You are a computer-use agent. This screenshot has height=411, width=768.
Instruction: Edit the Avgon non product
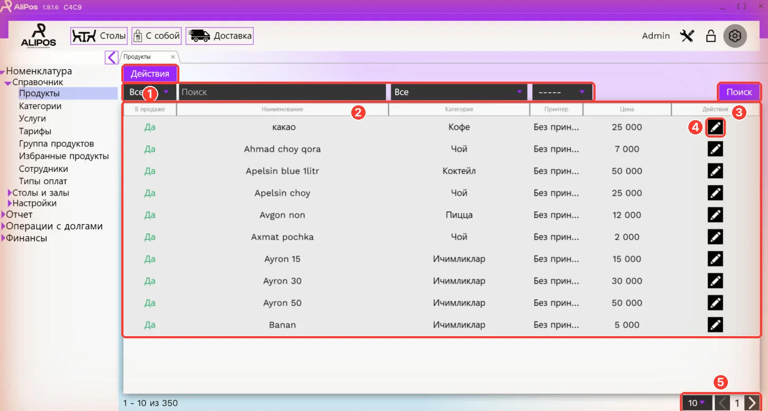715,215
